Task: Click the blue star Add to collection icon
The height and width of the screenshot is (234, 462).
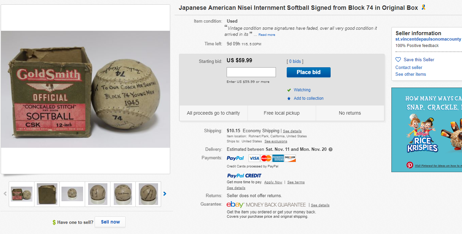Action: 289,98
